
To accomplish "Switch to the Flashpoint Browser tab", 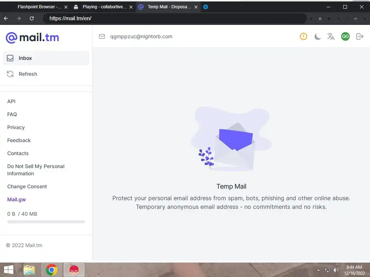I will pyautogui.click(x=39, y=7).
